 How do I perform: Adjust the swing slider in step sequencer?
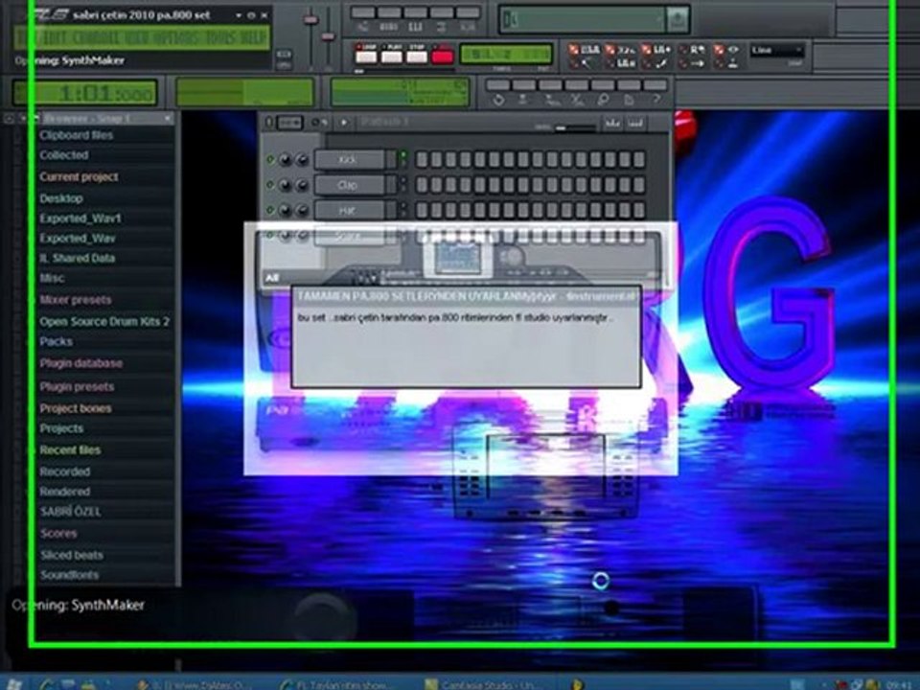coord(574,126)
